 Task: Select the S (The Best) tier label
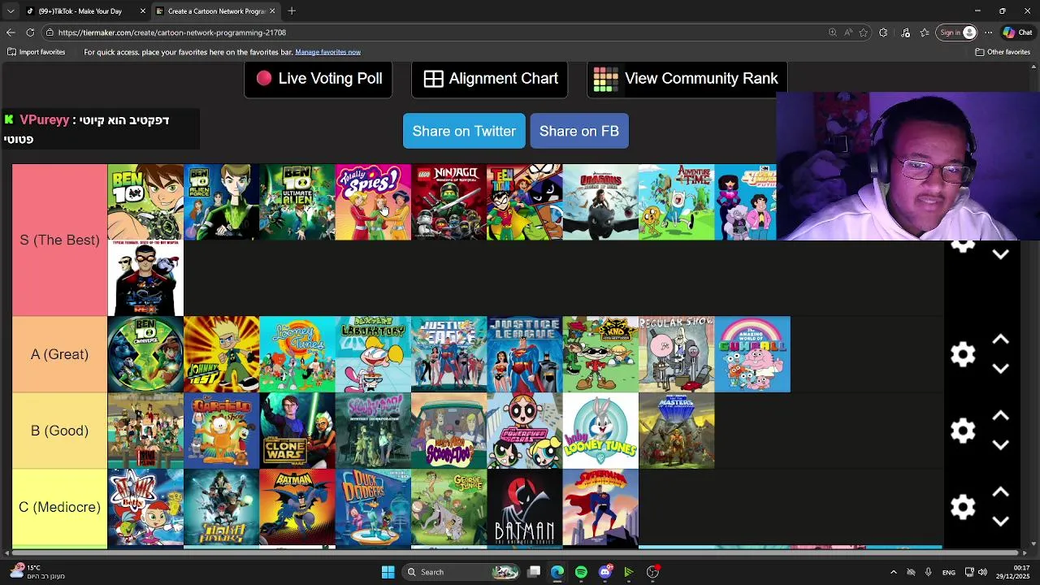point(59,240)
